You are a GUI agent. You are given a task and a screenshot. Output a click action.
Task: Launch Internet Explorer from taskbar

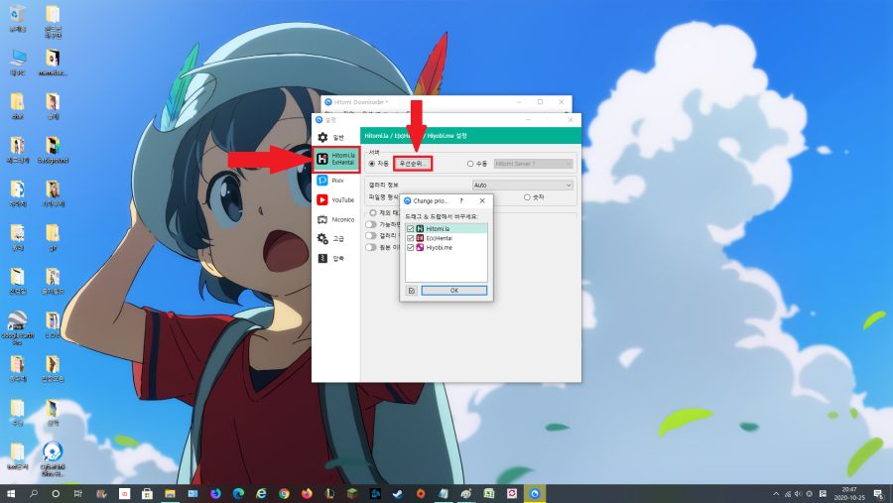(x=261, y=494)
